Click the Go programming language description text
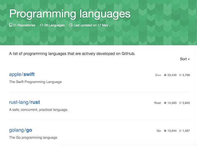 [x=33, y=138]
